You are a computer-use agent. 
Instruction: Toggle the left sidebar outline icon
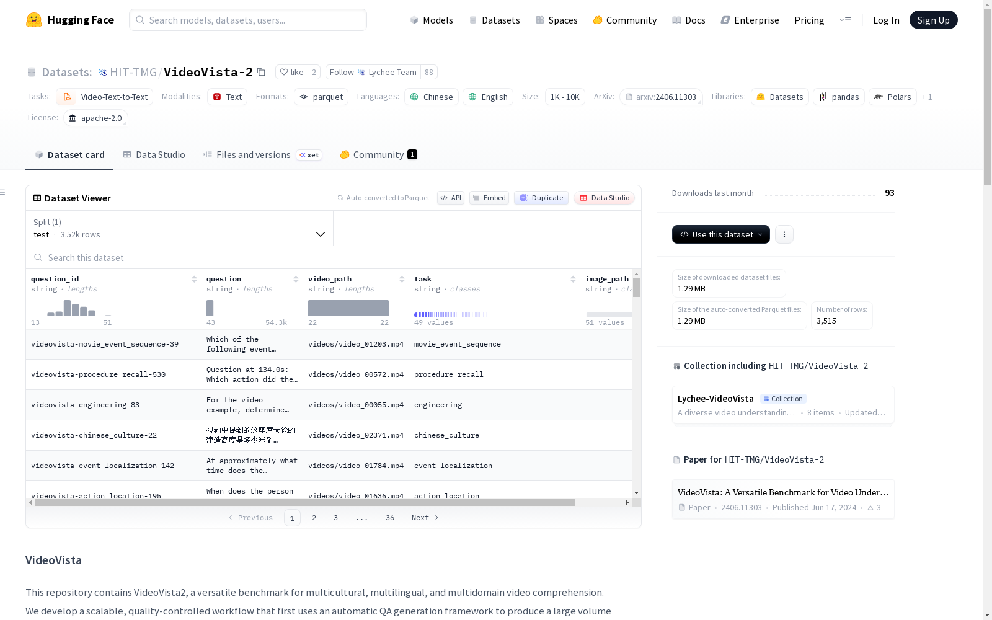click(3, 192)
